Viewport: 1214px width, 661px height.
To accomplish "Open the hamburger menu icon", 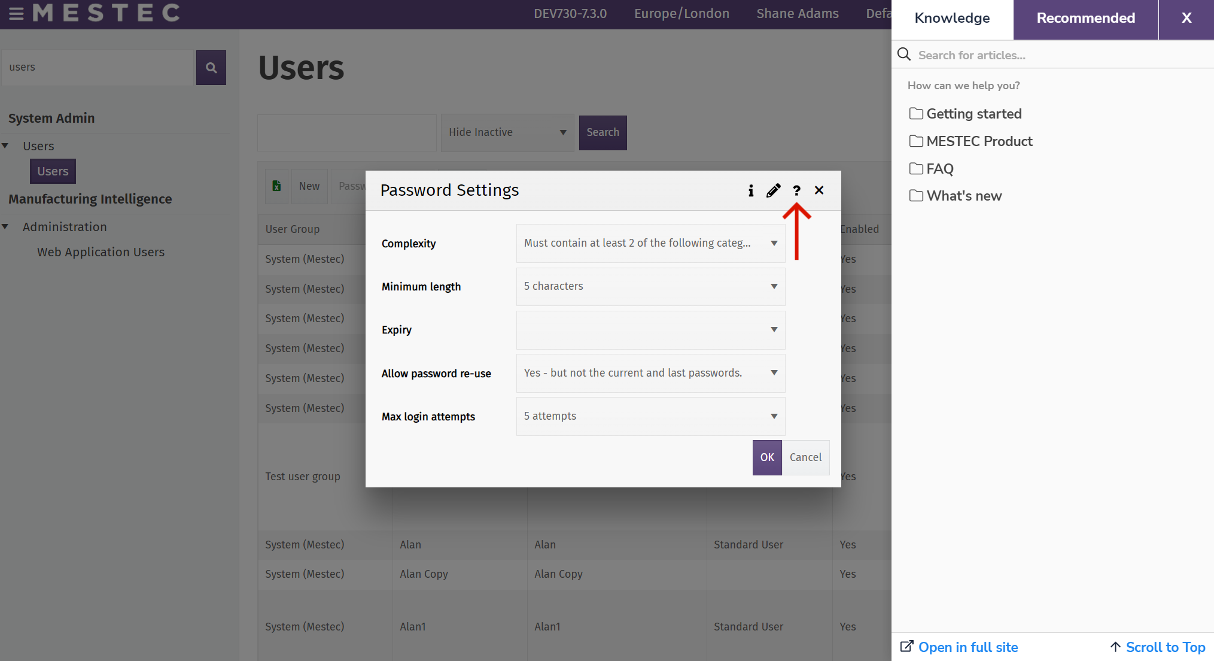I will [x=16, y=13].
